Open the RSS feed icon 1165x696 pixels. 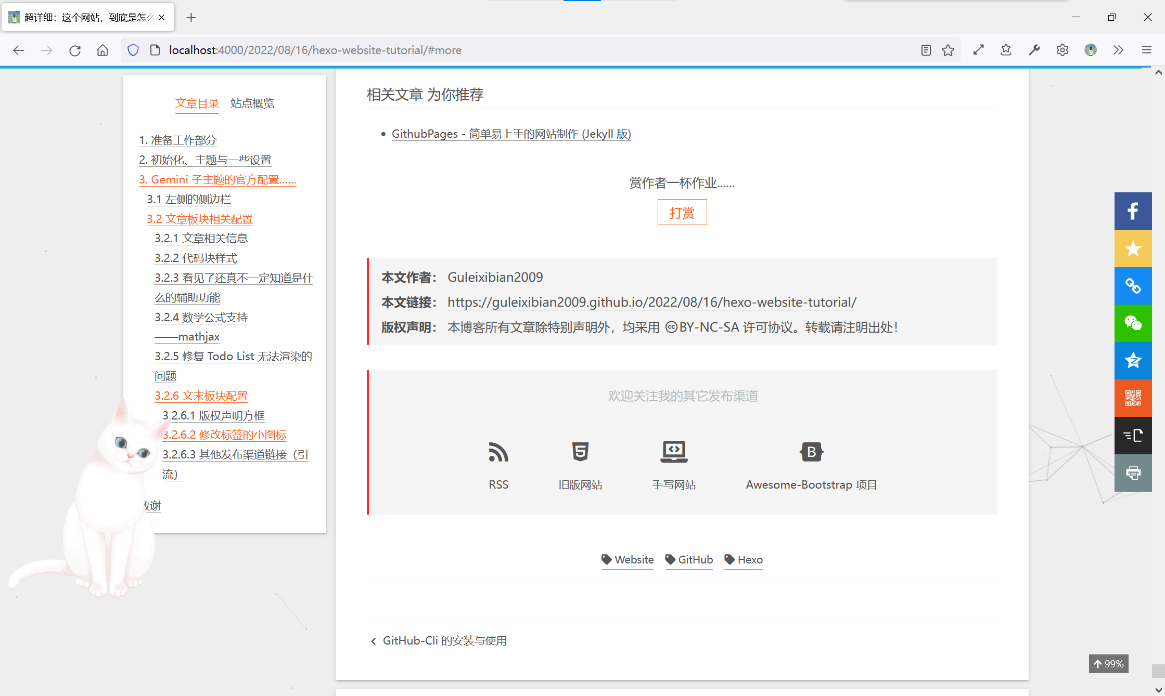[x=498, y=452]
